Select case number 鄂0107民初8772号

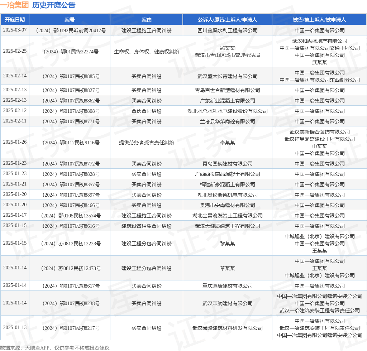point(70,164)
